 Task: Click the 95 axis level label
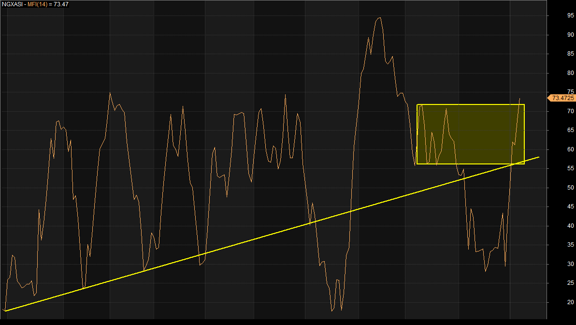point(571,15)
